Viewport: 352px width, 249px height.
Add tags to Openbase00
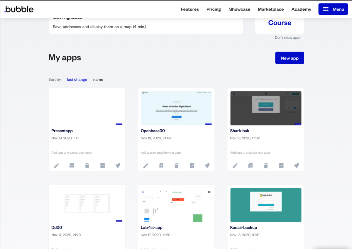pos(161,153)
